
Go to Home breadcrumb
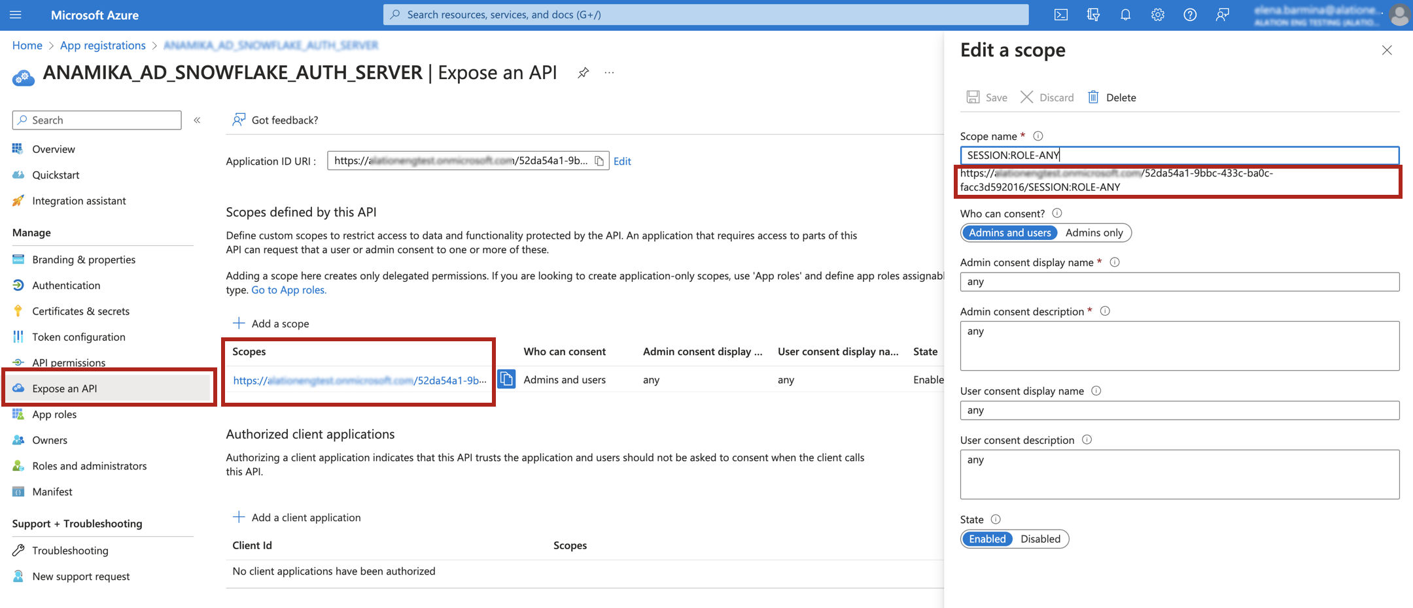pos(27,45)
